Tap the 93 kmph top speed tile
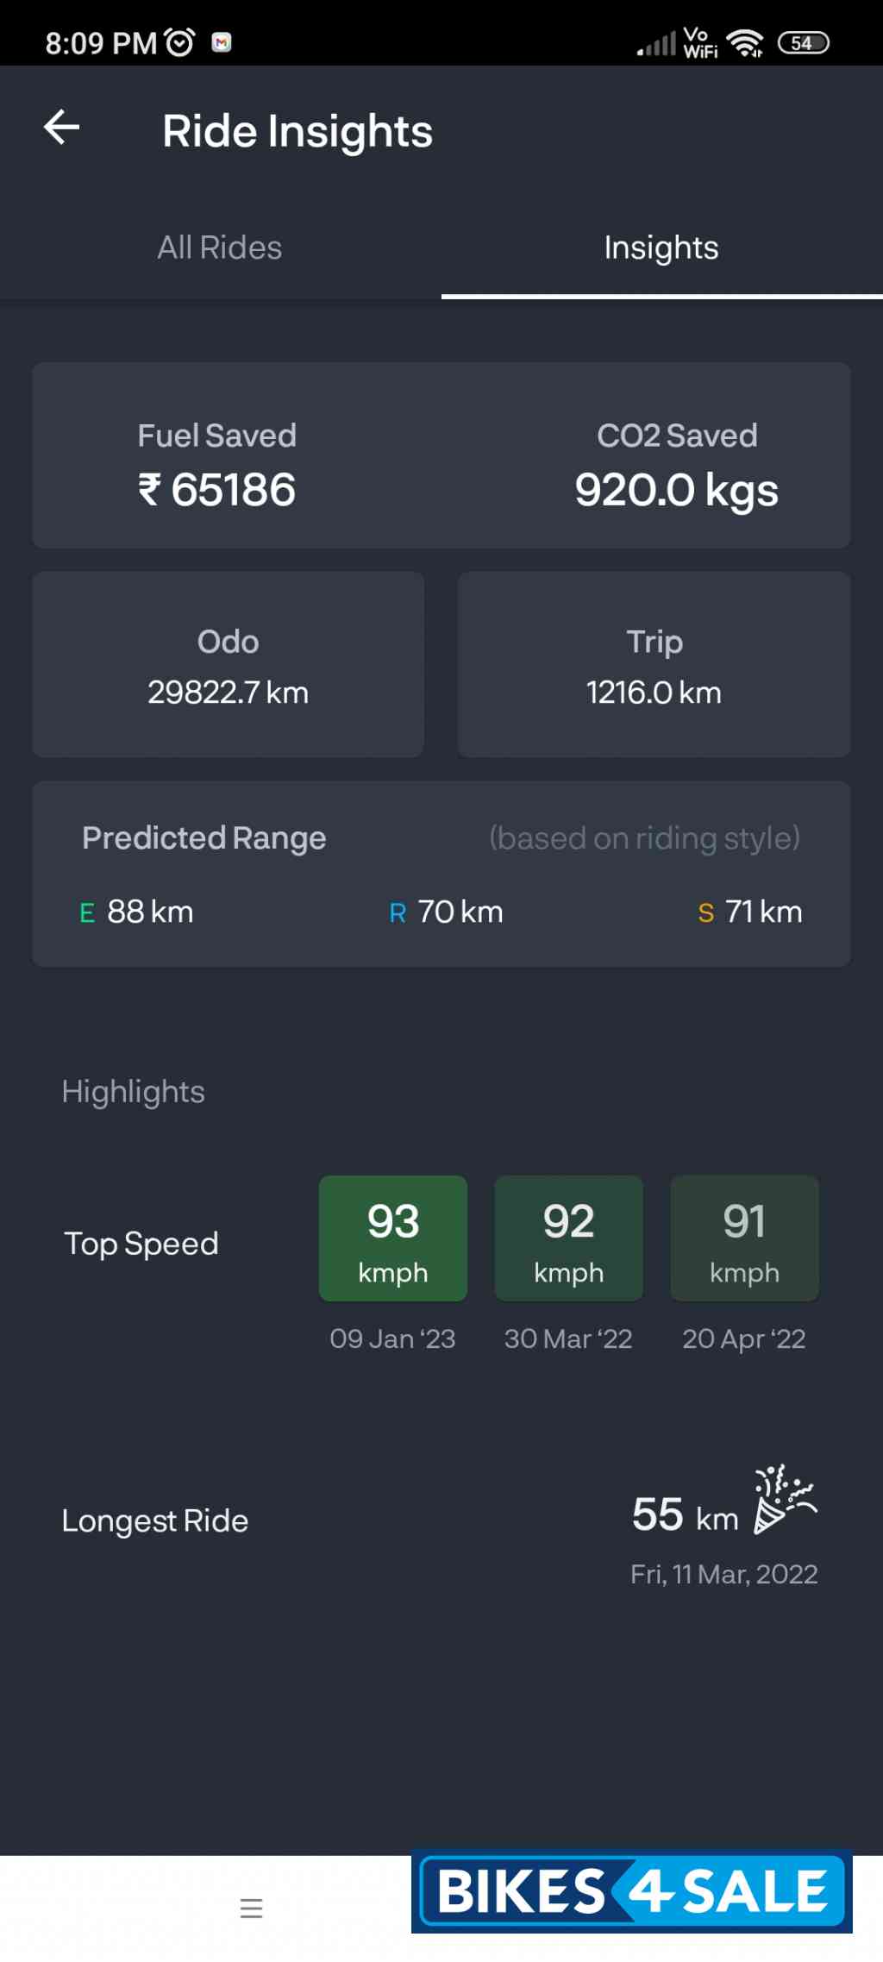 click(393, 1238)
